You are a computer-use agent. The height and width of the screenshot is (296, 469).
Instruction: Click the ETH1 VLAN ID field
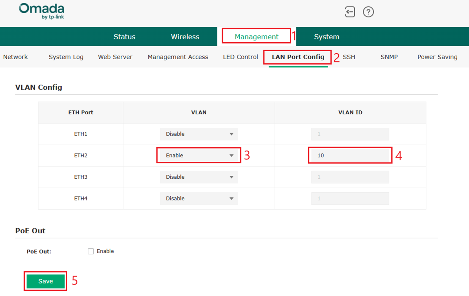pyautogui.click(x=350, y=134)
